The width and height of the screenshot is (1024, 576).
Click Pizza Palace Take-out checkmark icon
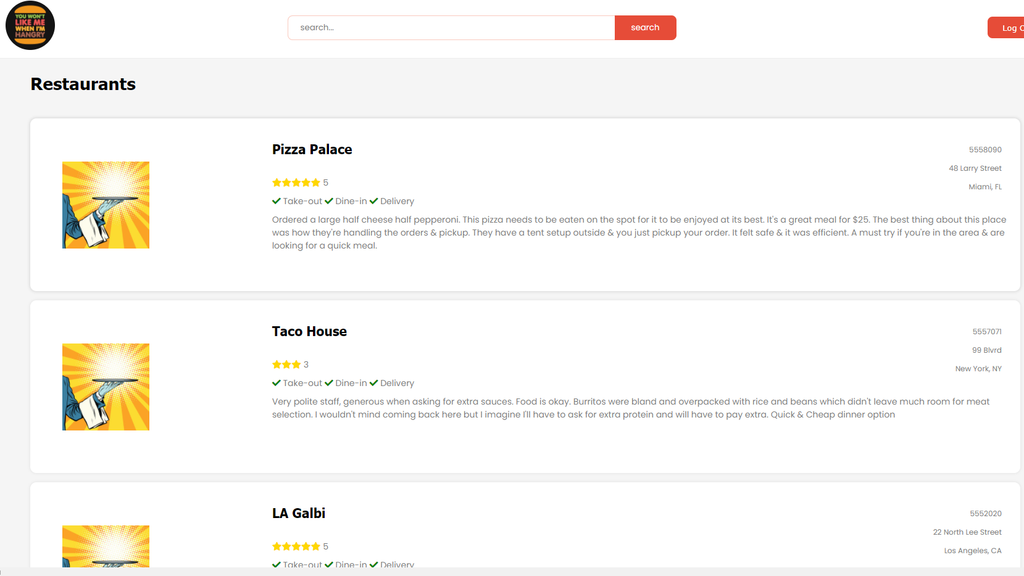277,201
